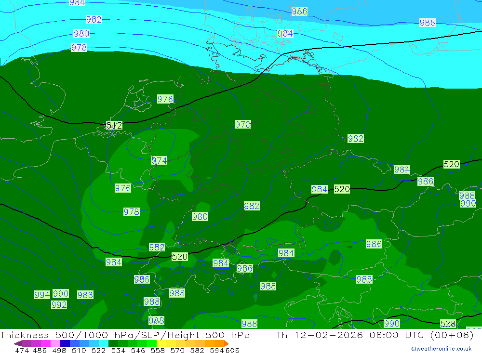Viewport: 482px width, 353px height.
Task: Select the 528 thickness contour label
Action: [448, 324]
